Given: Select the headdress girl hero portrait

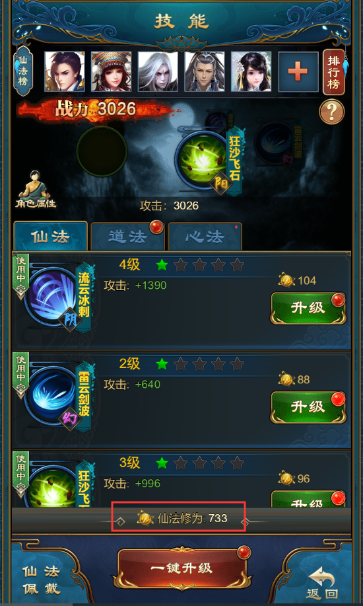Looking at the screenshot, I should pos(112,71).
